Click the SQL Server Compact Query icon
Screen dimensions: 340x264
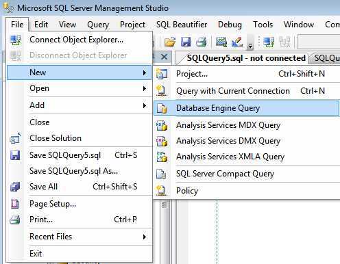(x=161, y=174)
